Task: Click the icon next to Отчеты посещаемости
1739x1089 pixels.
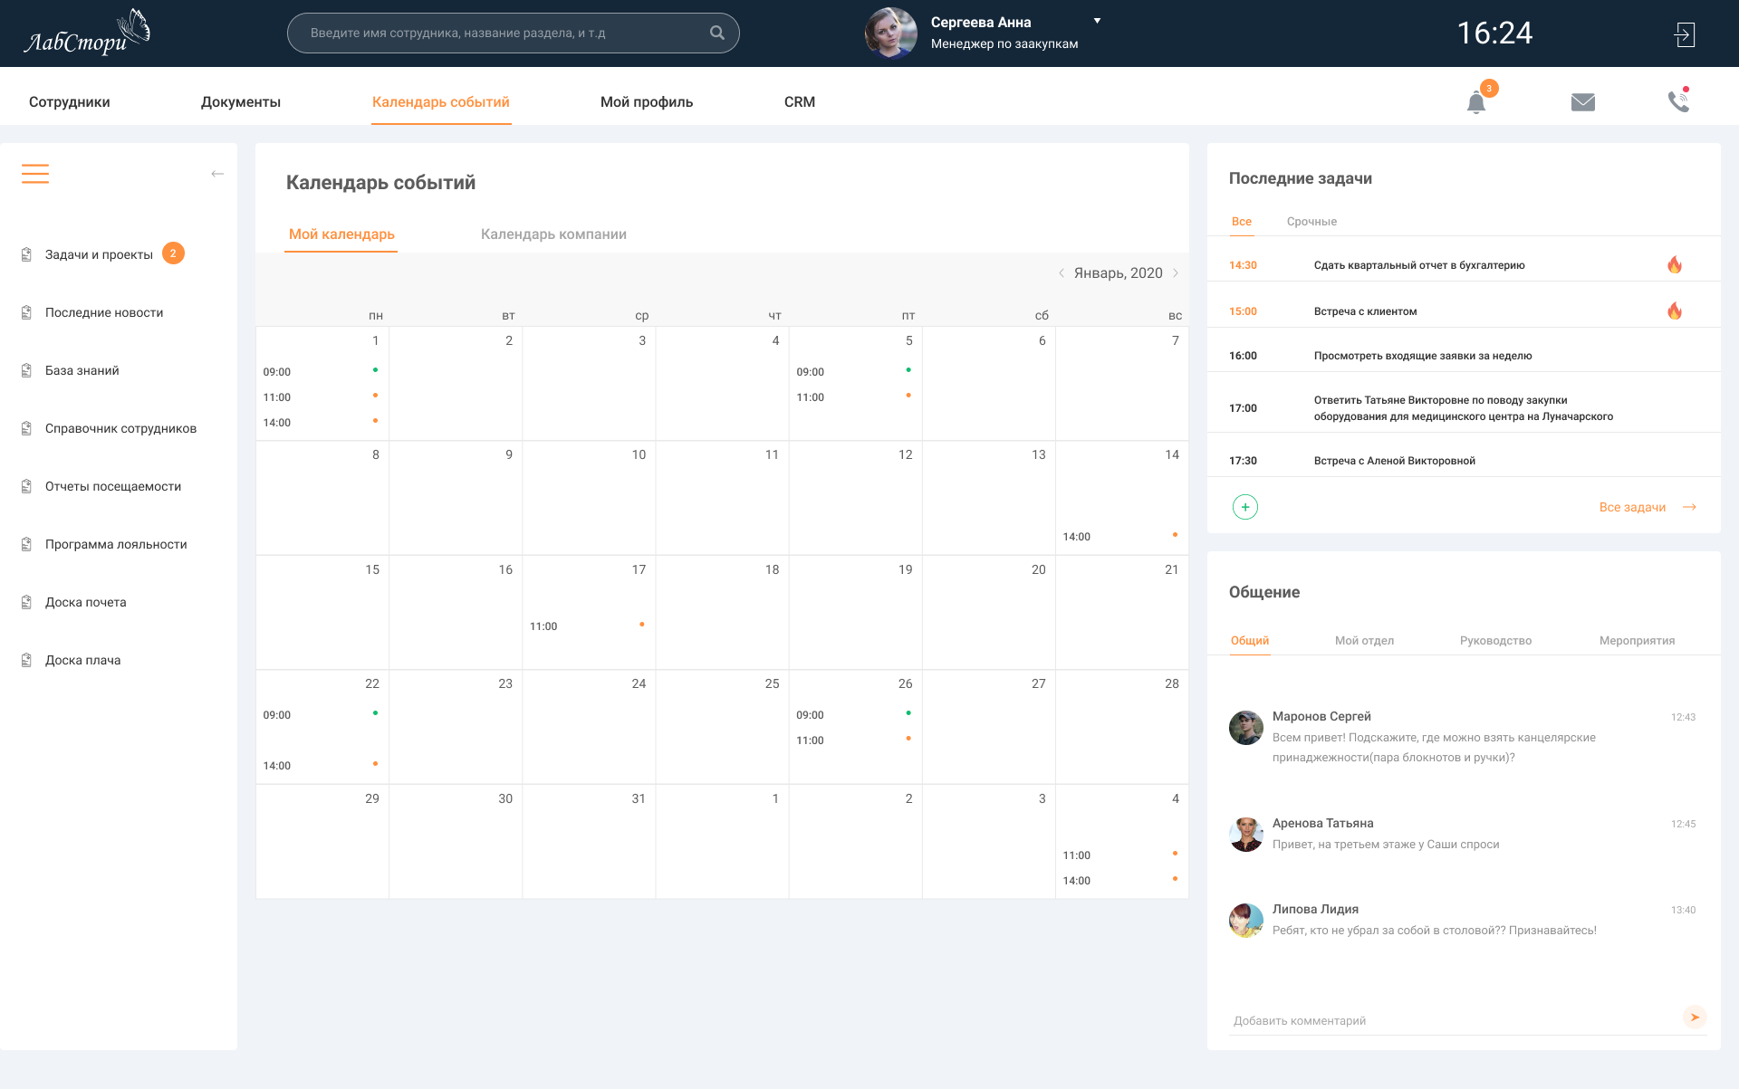Action: 26,486
